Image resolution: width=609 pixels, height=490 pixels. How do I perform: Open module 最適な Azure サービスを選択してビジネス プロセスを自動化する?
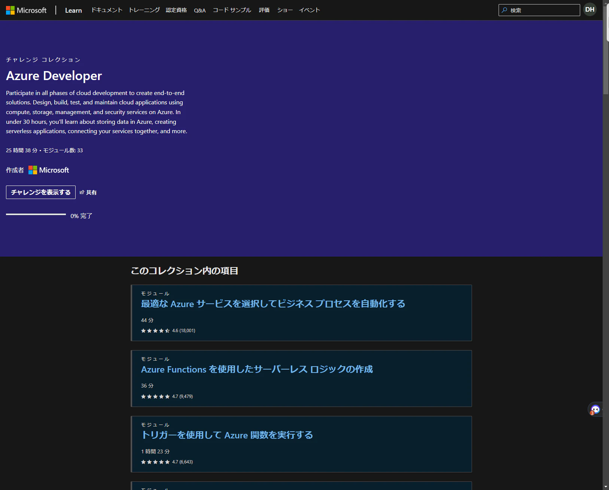pos(273,304)
